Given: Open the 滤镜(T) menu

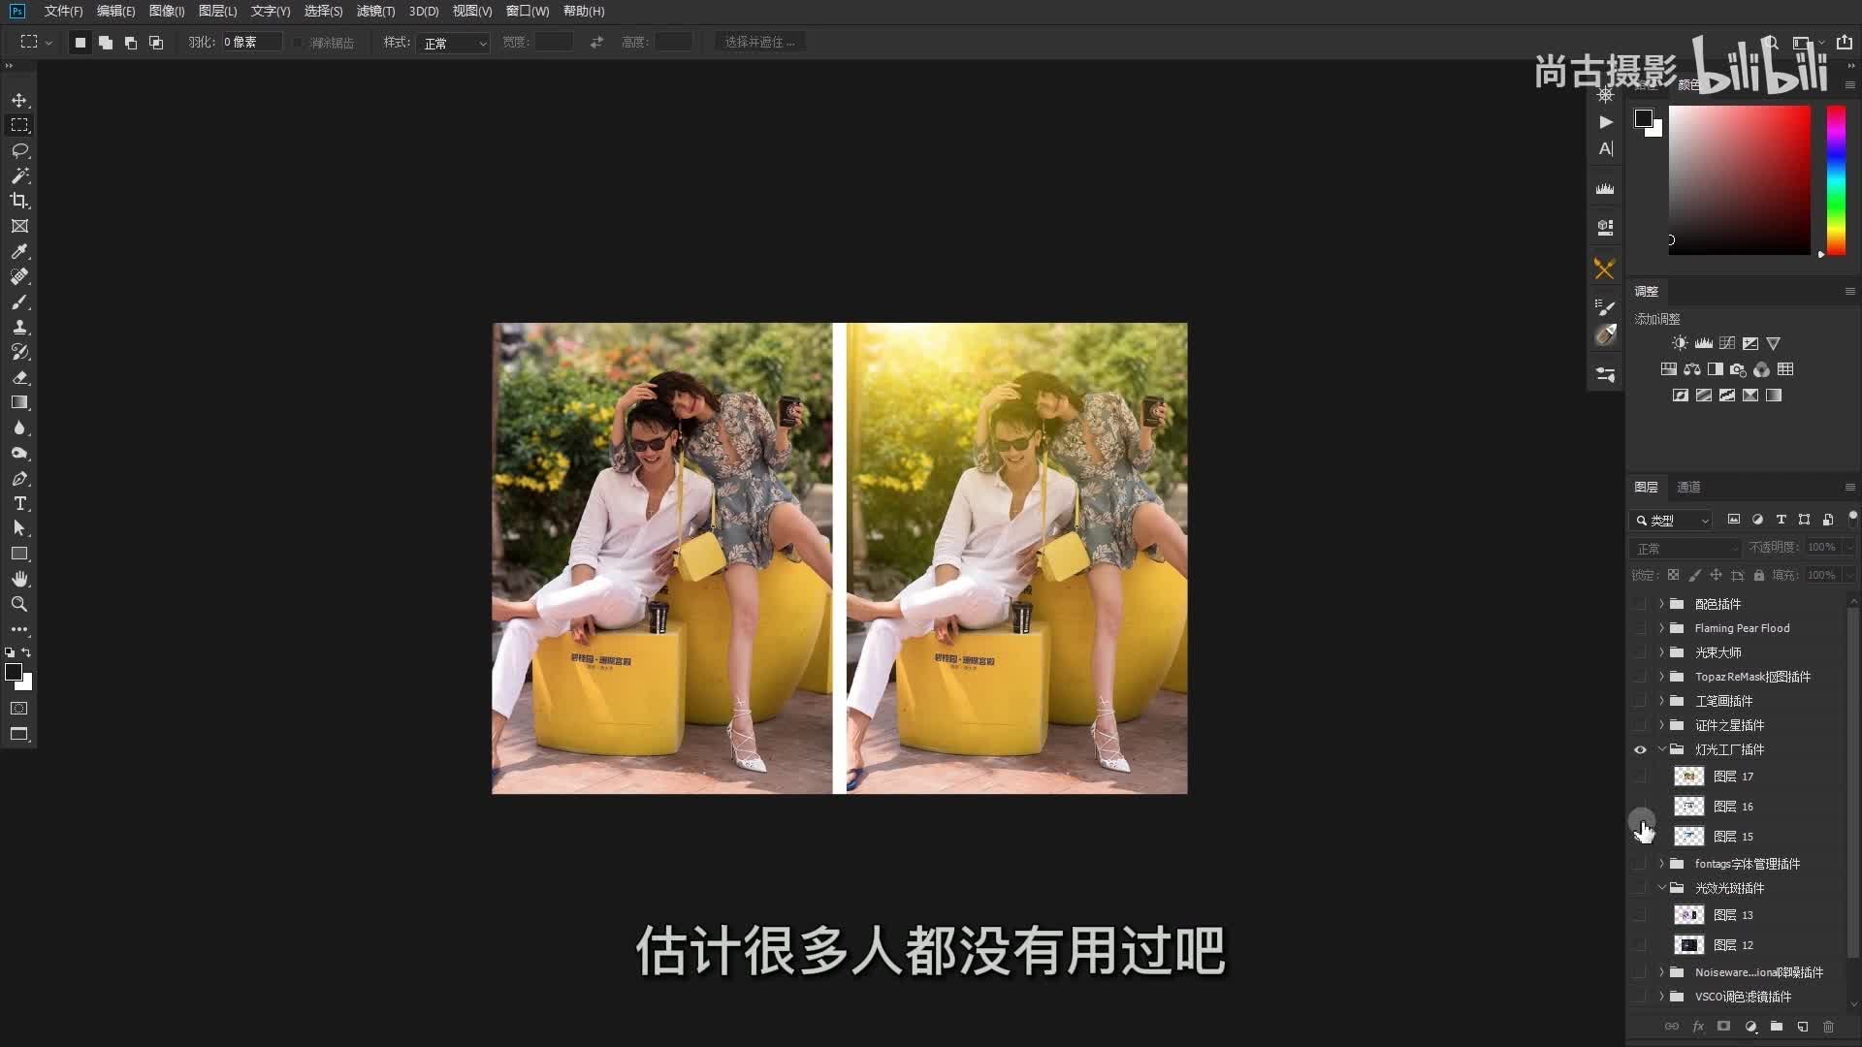Looking at the screenshot, I should [375, 11].
